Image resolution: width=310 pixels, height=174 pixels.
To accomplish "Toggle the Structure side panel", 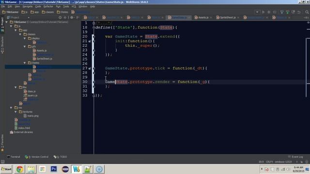I will tap(2, 45).
